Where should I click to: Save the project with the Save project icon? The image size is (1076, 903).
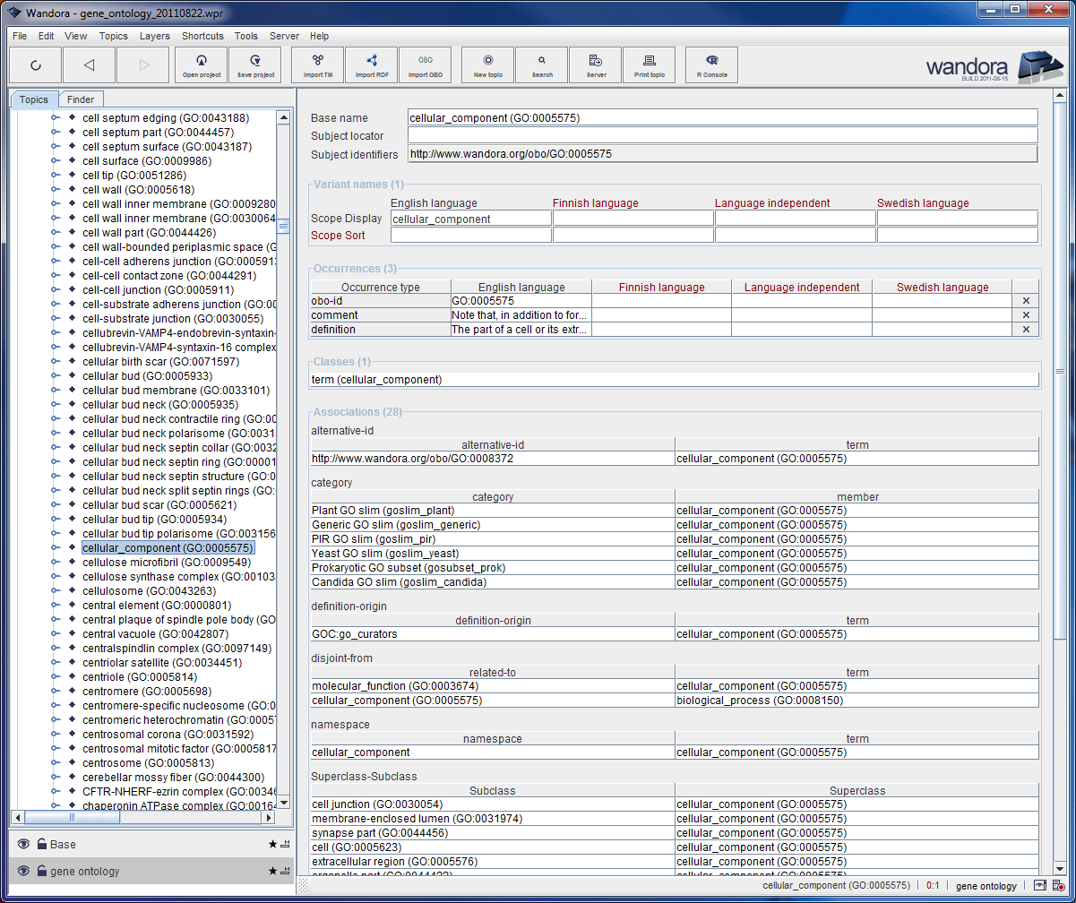coord(254,64)
